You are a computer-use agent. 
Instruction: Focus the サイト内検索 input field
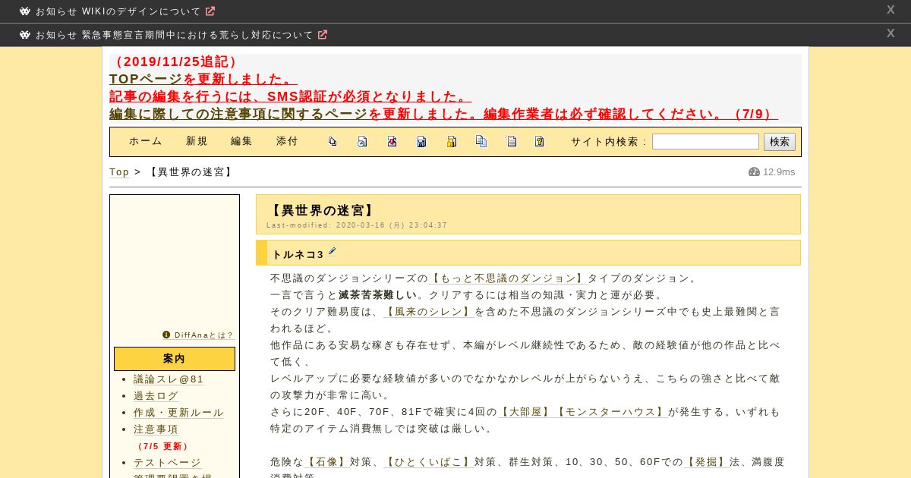click(705, 142)
